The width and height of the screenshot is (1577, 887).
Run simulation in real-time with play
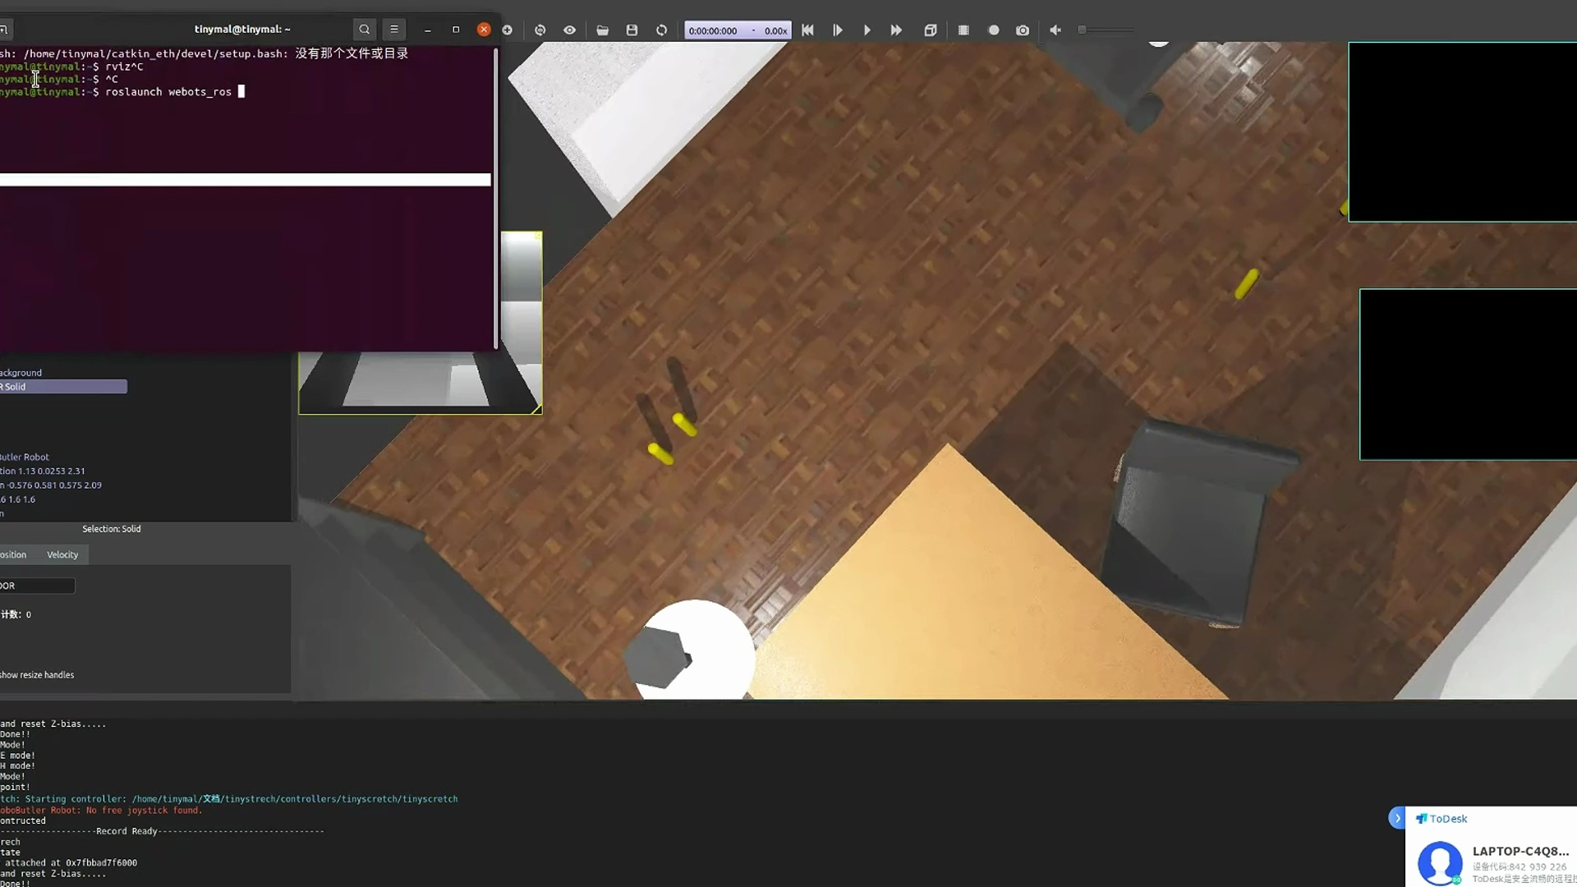(867, 30)
